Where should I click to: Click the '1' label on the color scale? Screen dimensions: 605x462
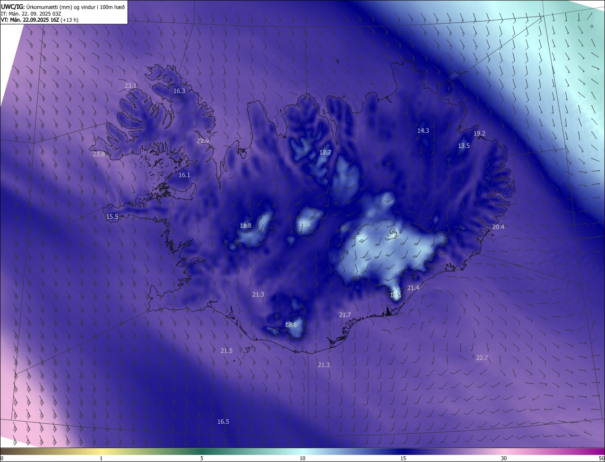click(x=101, y=458)
